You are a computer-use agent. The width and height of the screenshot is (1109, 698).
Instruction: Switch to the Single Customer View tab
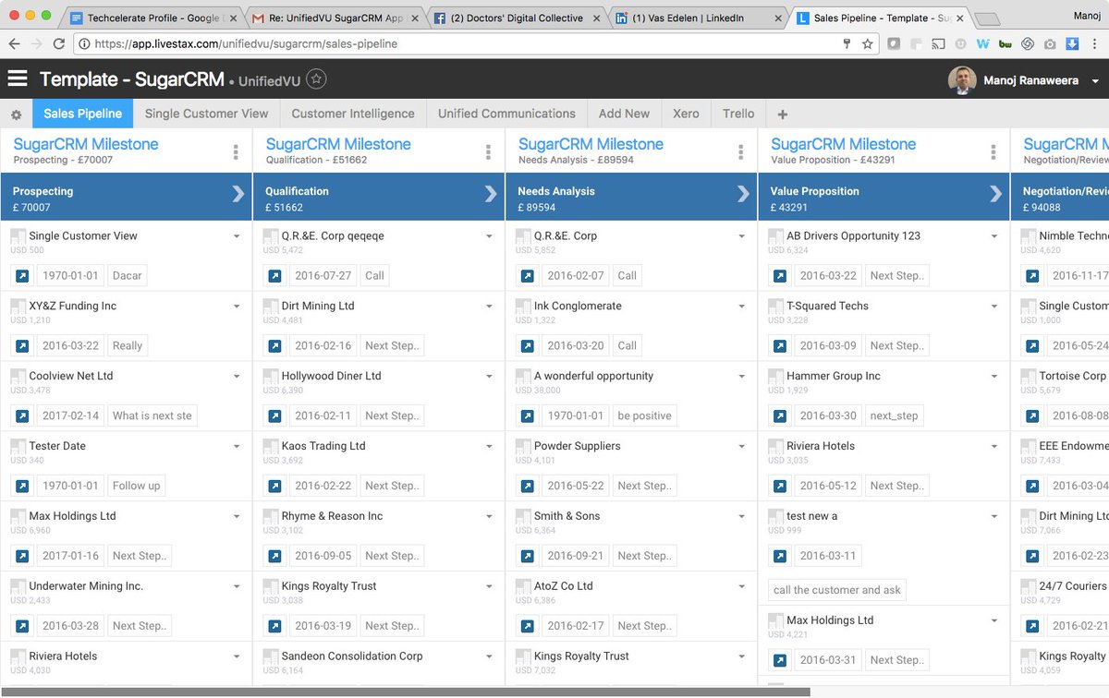[x=207, y=114]
